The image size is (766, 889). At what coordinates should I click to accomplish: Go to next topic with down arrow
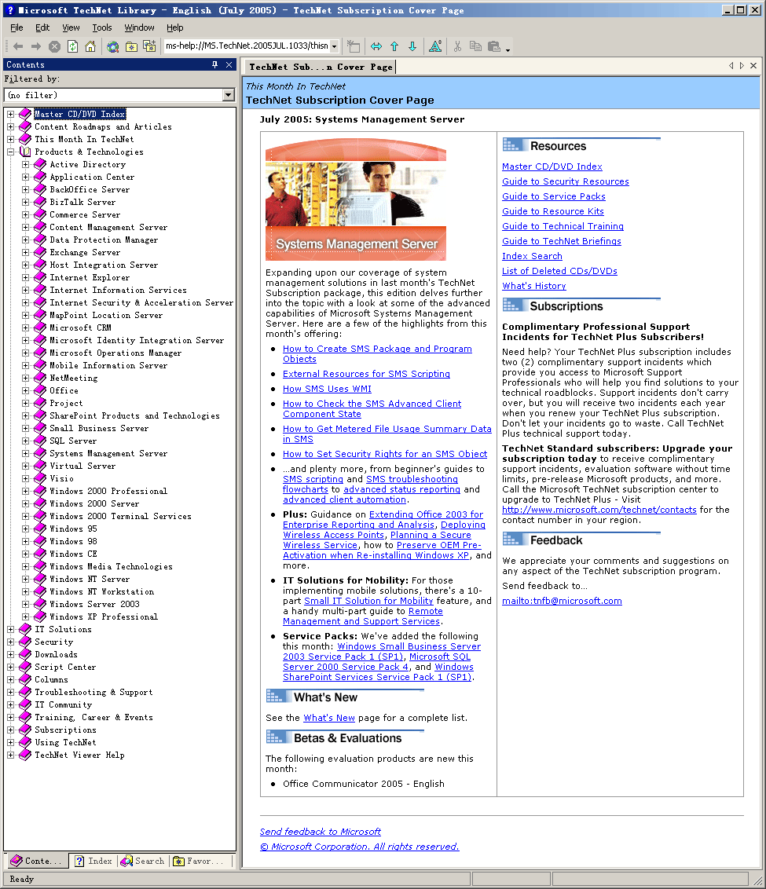pyautogui.click(x=412, y=46)
